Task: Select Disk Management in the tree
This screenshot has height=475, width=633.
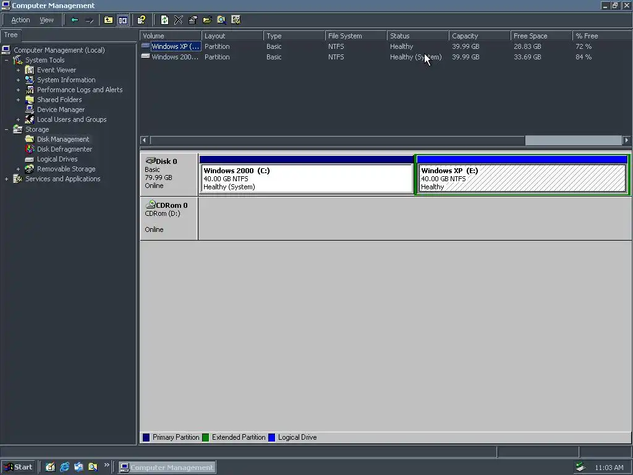Action: tap(63, 139)
